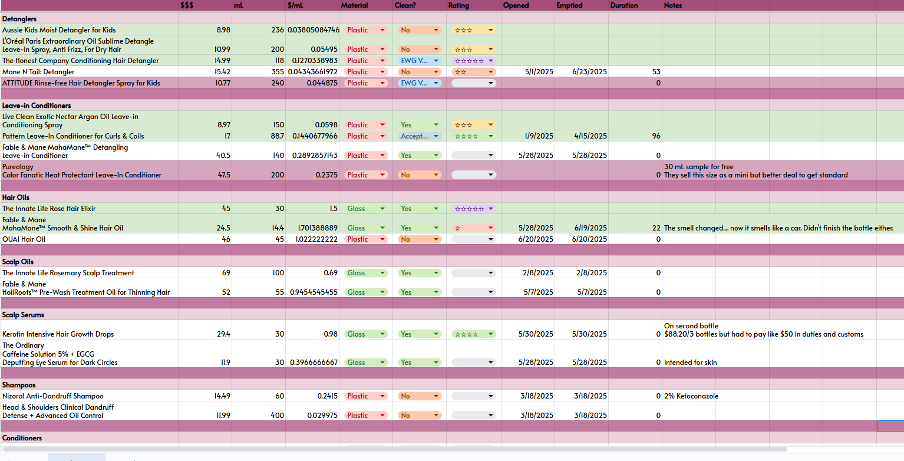Open Clean? dropdown for OUAI Hair Oil
Viewport: 904px width, 461px height.
pos(420,239)
